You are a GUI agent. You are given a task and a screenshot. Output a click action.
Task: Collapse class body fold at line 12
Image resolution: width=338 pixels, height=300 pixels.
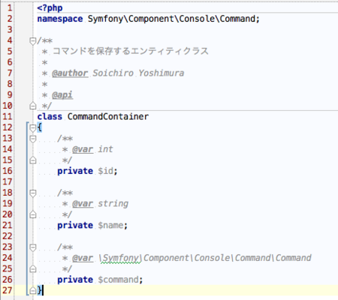click(33, 127)
